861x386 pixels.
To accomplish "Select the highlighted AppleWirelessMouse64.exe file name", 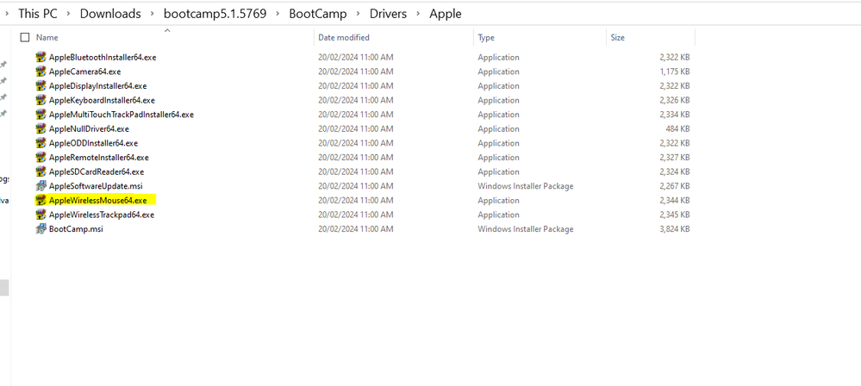I will click(x=98, y=200).
